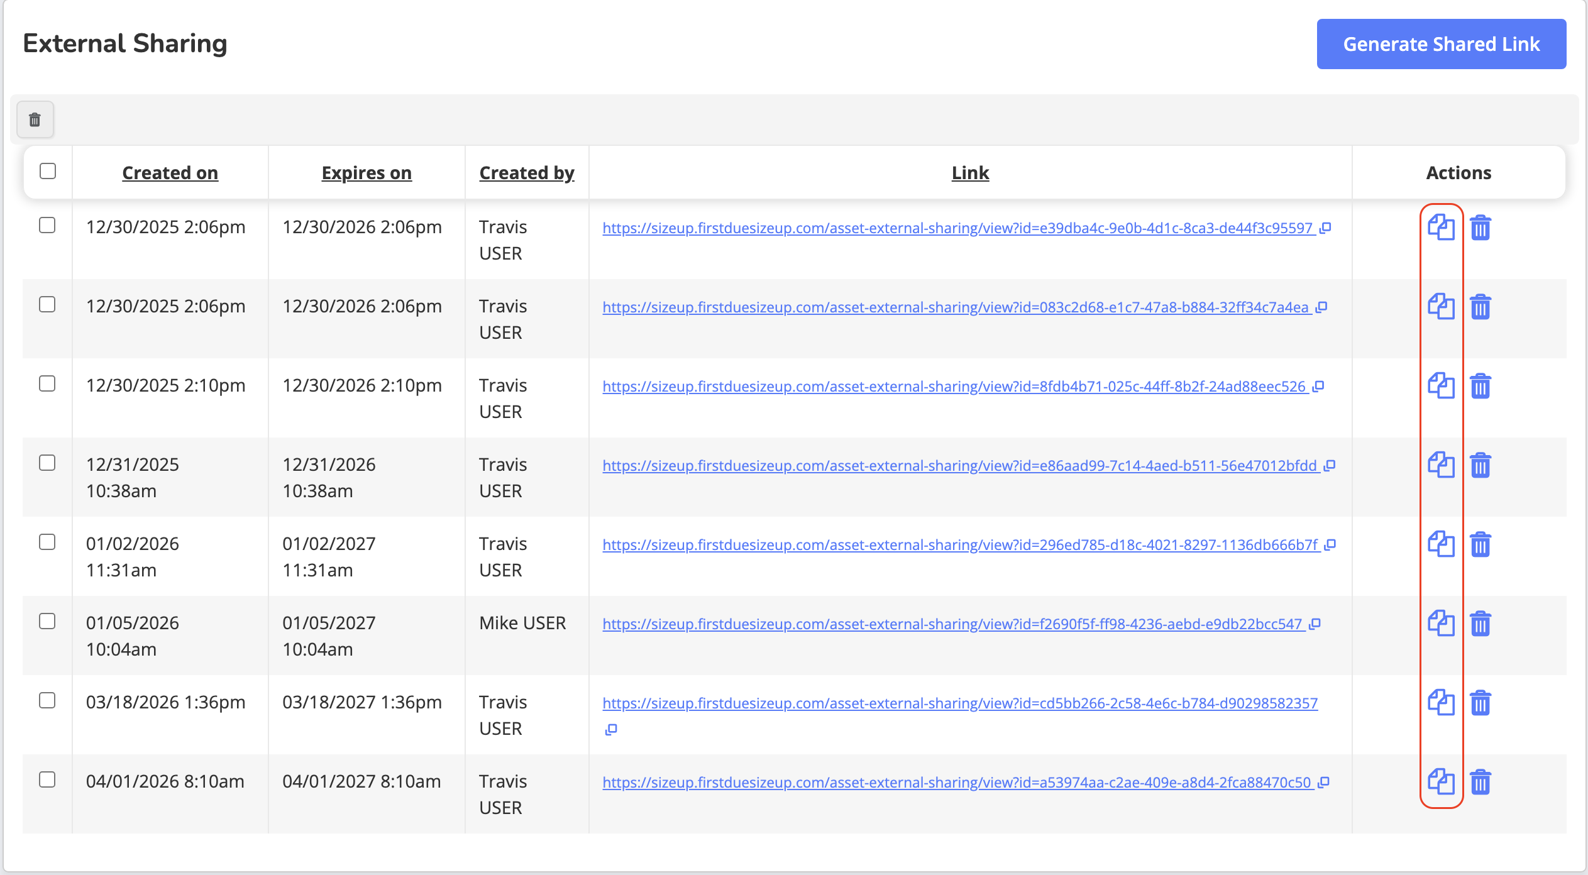Check the row created 01/05/2026 10:04am

click(x=47, y=621)
